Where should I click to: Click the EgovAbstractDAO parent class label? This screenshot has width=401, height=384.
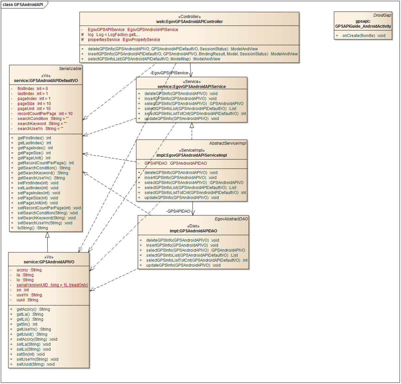(231, 219)
